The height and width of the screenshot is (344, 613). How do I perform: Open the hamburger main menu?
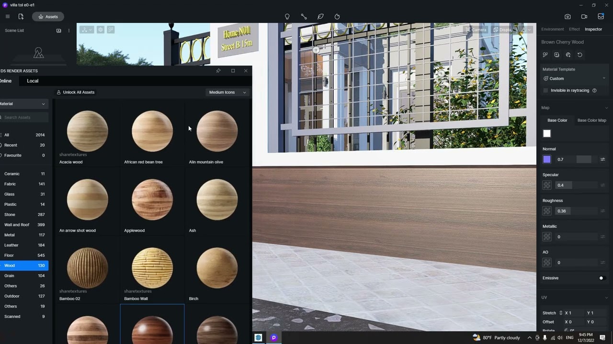(8, 17)
